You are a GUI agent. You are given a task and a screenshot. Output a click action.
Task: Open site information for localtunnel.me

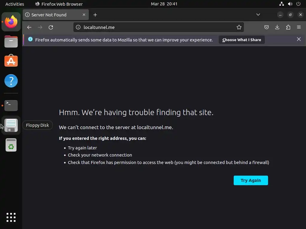click(x=78, y=27)
